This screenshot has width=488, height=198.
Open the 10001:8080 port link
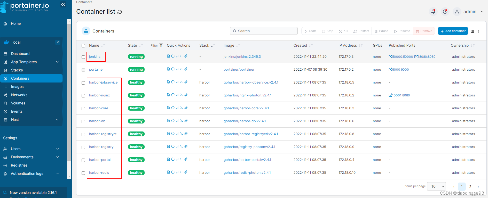point(399,95)
